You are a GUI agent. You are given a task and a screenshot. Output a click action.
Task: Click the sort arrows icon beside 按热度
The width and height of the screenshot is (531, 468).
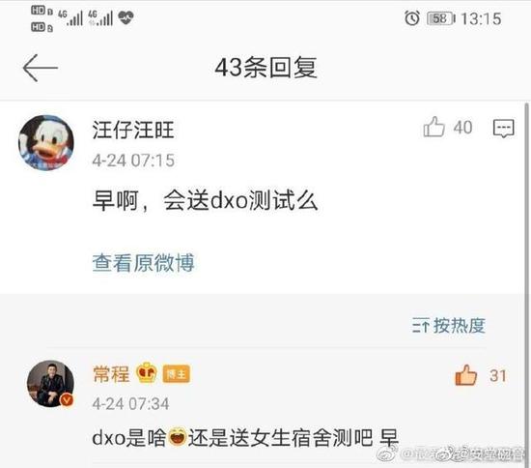[x=421, y=325]
